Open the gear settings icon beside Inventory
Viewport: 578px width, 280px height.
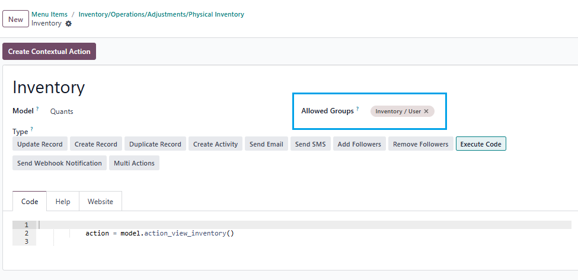point(69,24)
